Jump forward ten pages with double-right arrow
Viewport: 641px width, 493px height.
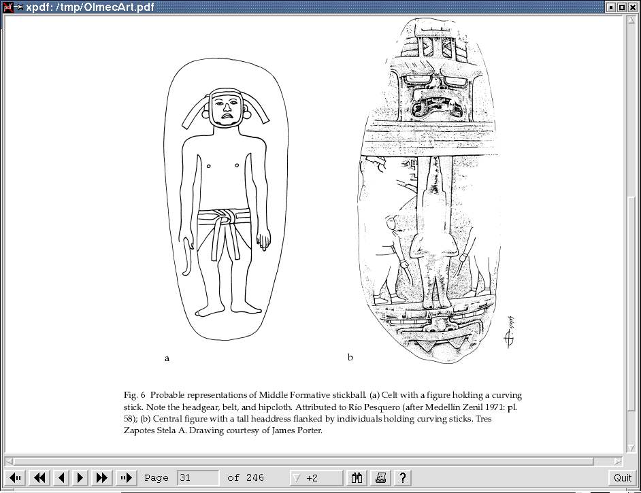[102, 477]
